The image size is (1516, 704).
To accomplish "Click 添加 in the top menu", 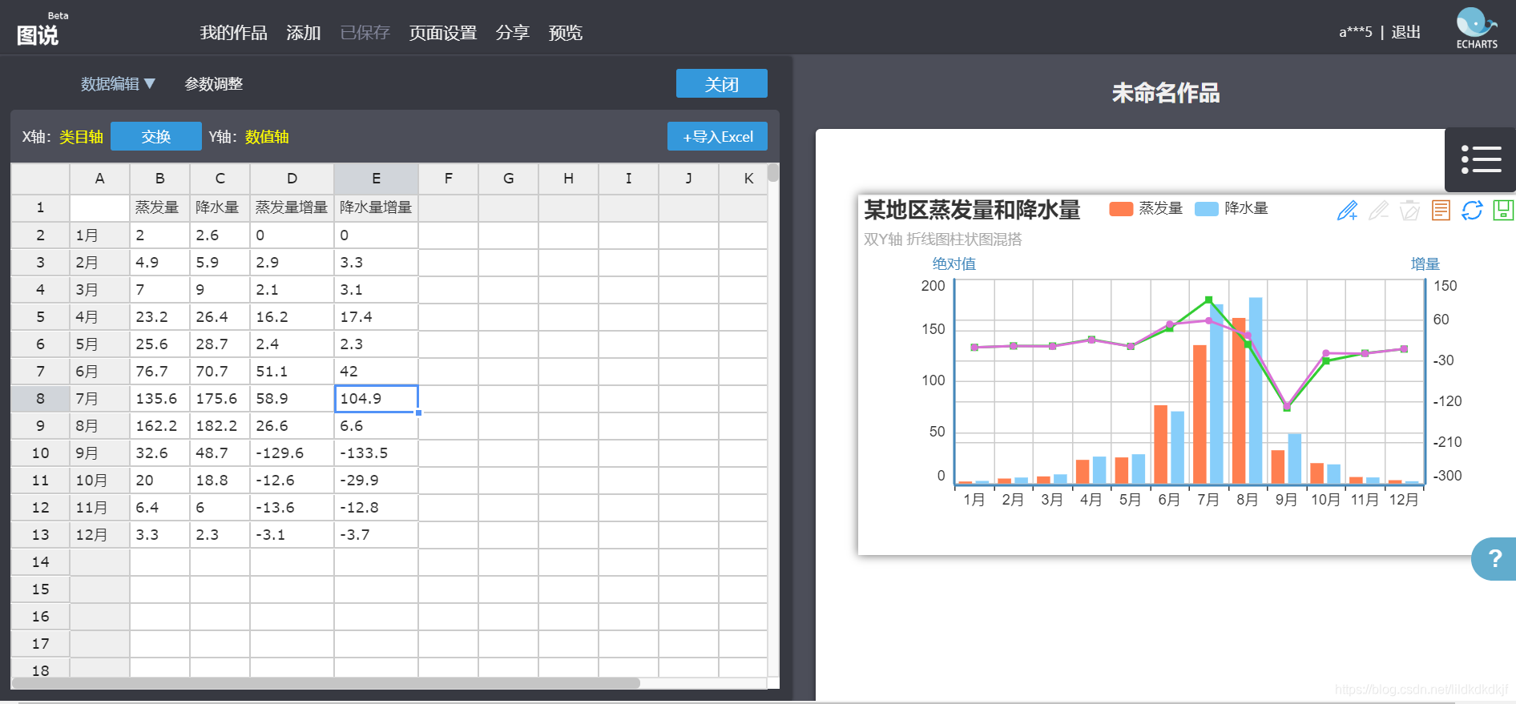I will [304, 33].
